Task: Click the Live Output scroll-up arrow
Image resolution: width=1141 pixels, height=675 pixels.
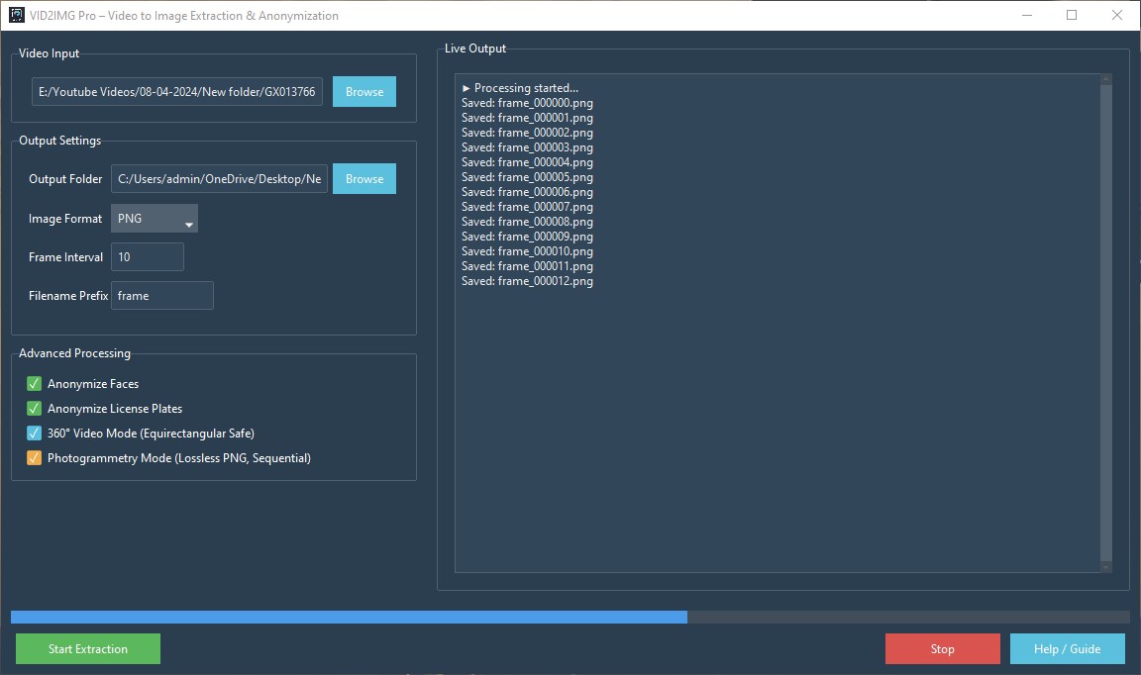Action: [1105, 77]
